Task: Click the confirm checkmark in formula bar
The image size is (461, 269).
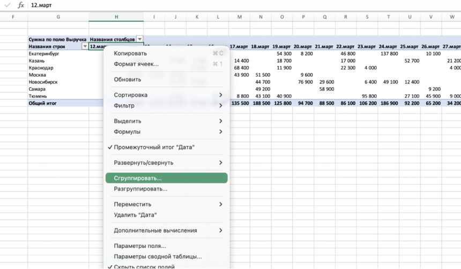Action: tap(8, 5)
